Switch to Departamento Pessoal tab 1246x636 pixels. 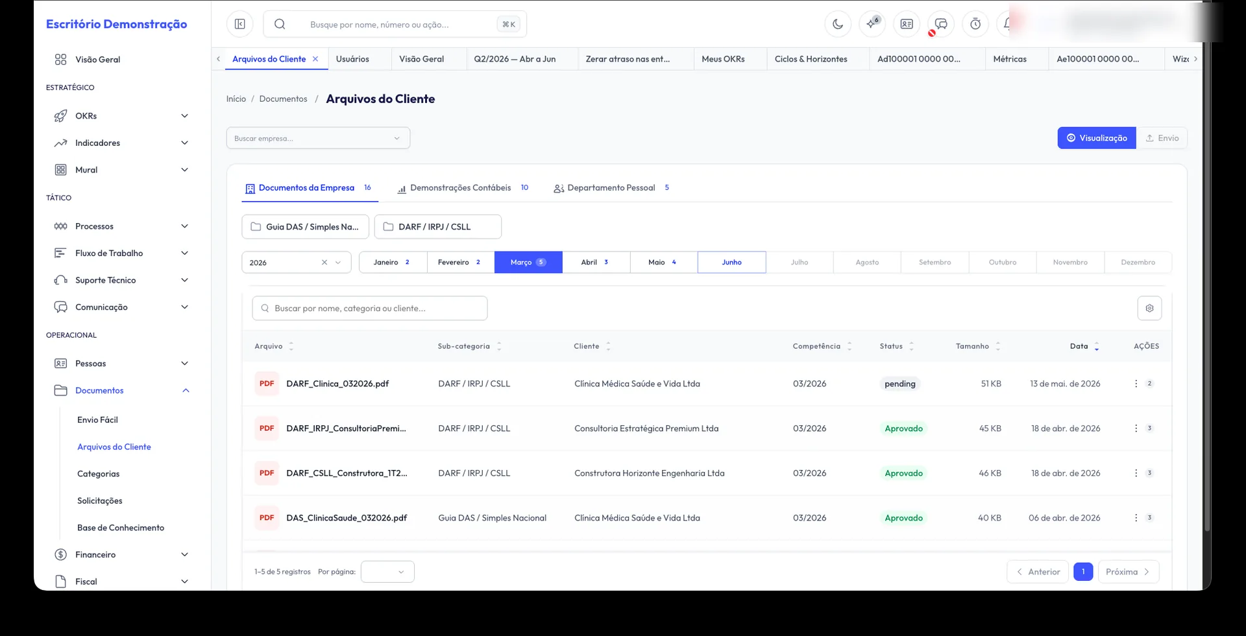(x=611, y=188)
